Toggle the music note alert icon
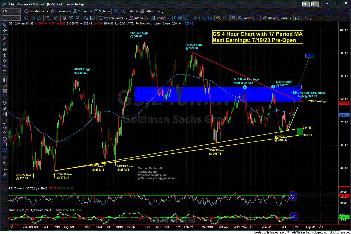351x234 pixels. [x=174, y=18]
